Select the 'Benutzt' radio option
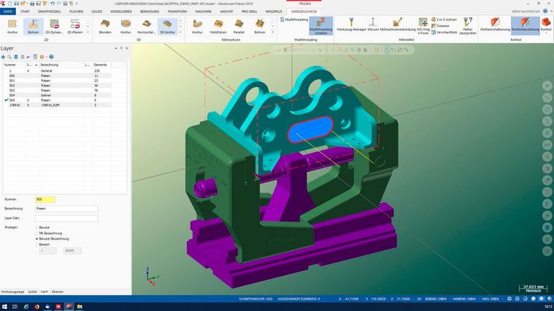The image size is (554, 311). 37,227
